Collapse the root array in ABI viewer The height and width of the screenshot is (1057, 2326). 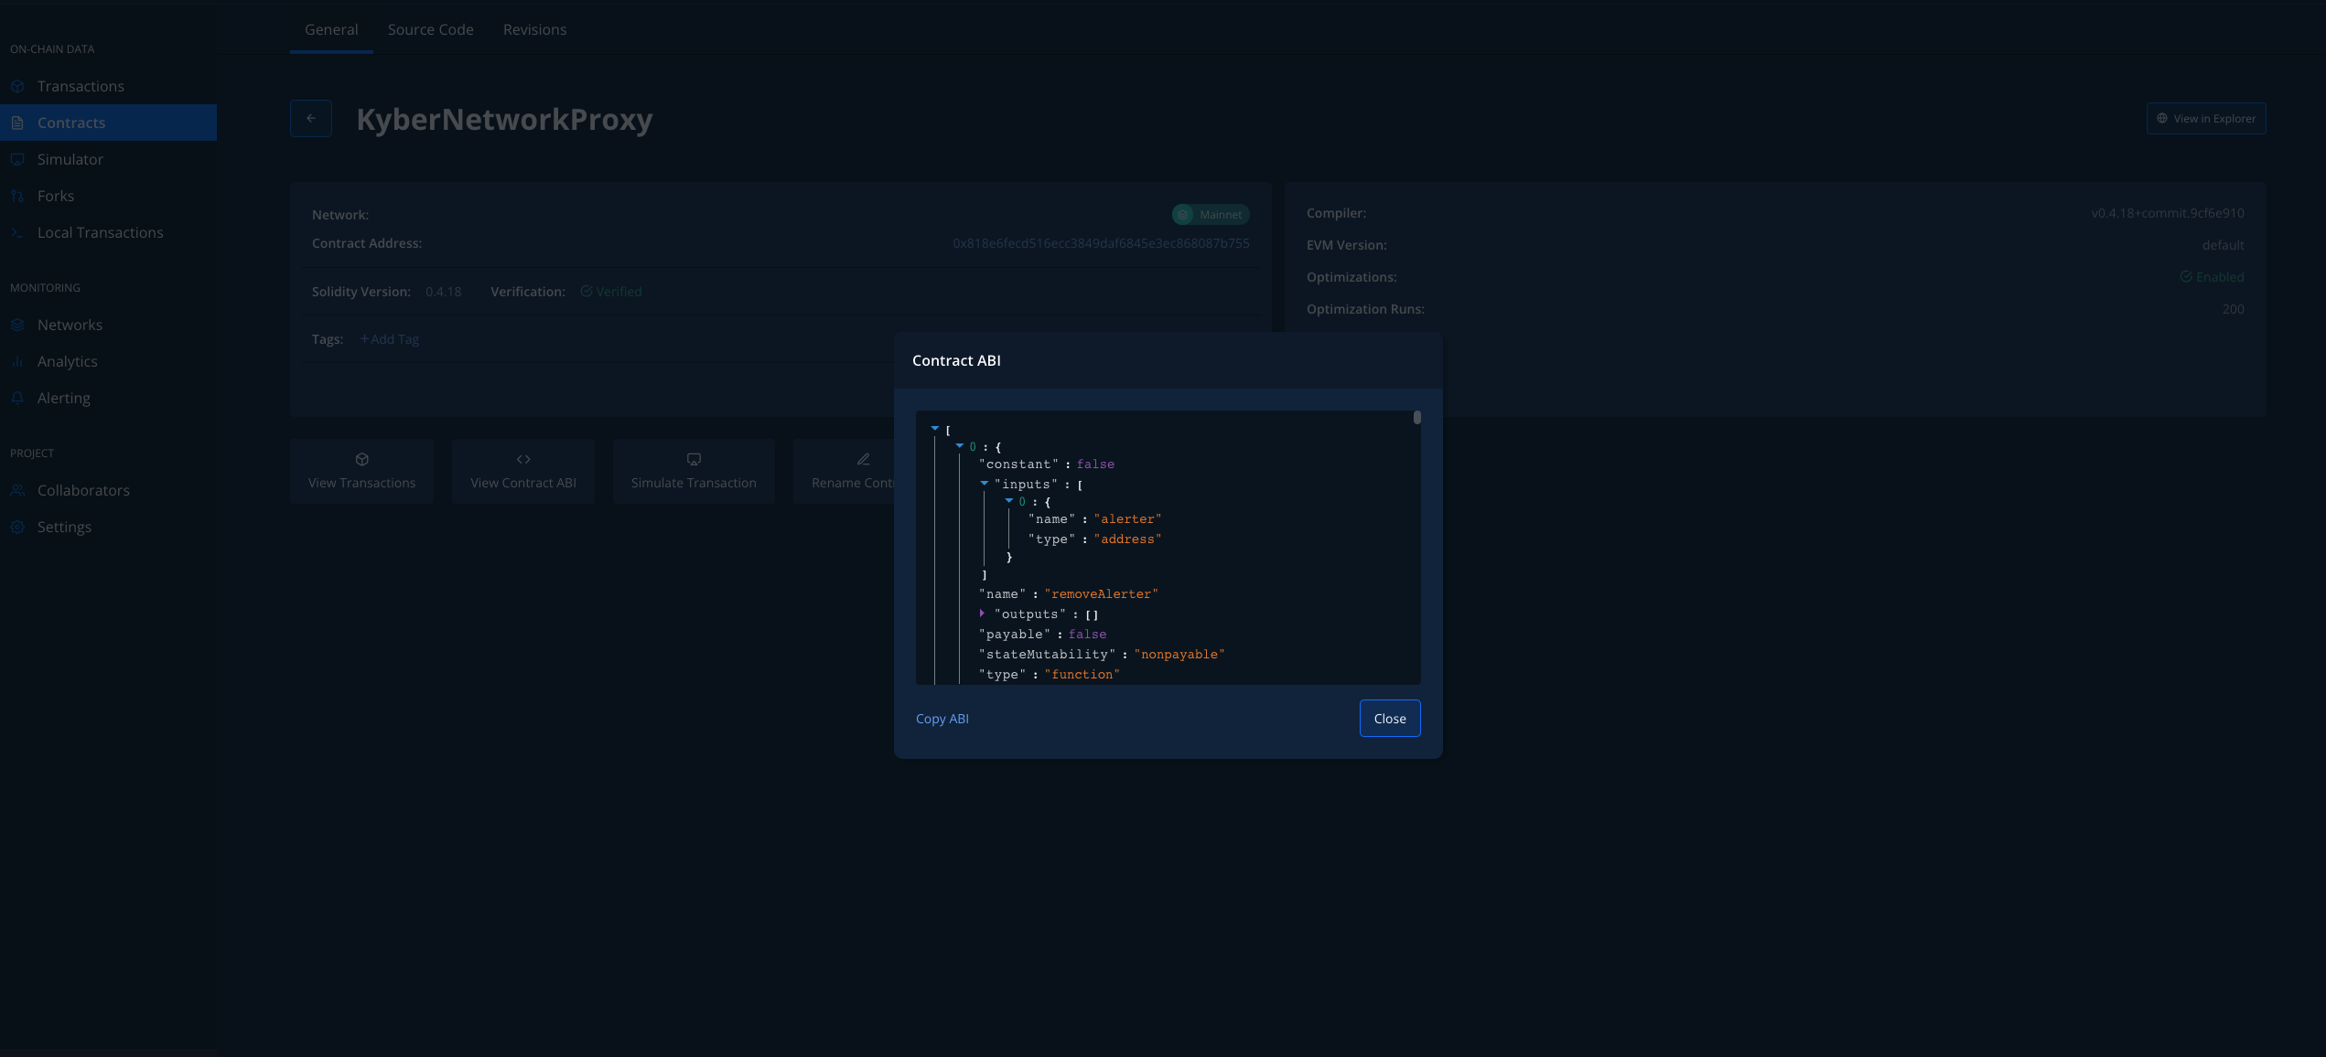[x=935, y=428]
